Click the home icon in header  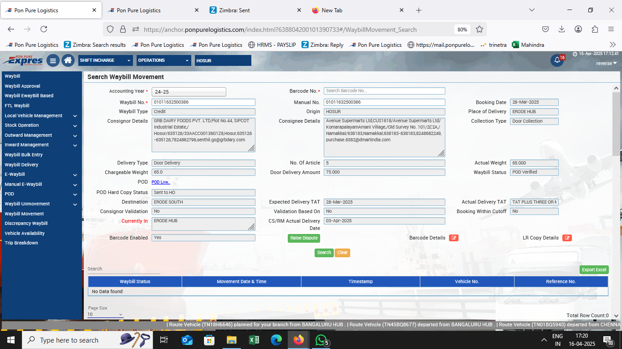point(68,60)
